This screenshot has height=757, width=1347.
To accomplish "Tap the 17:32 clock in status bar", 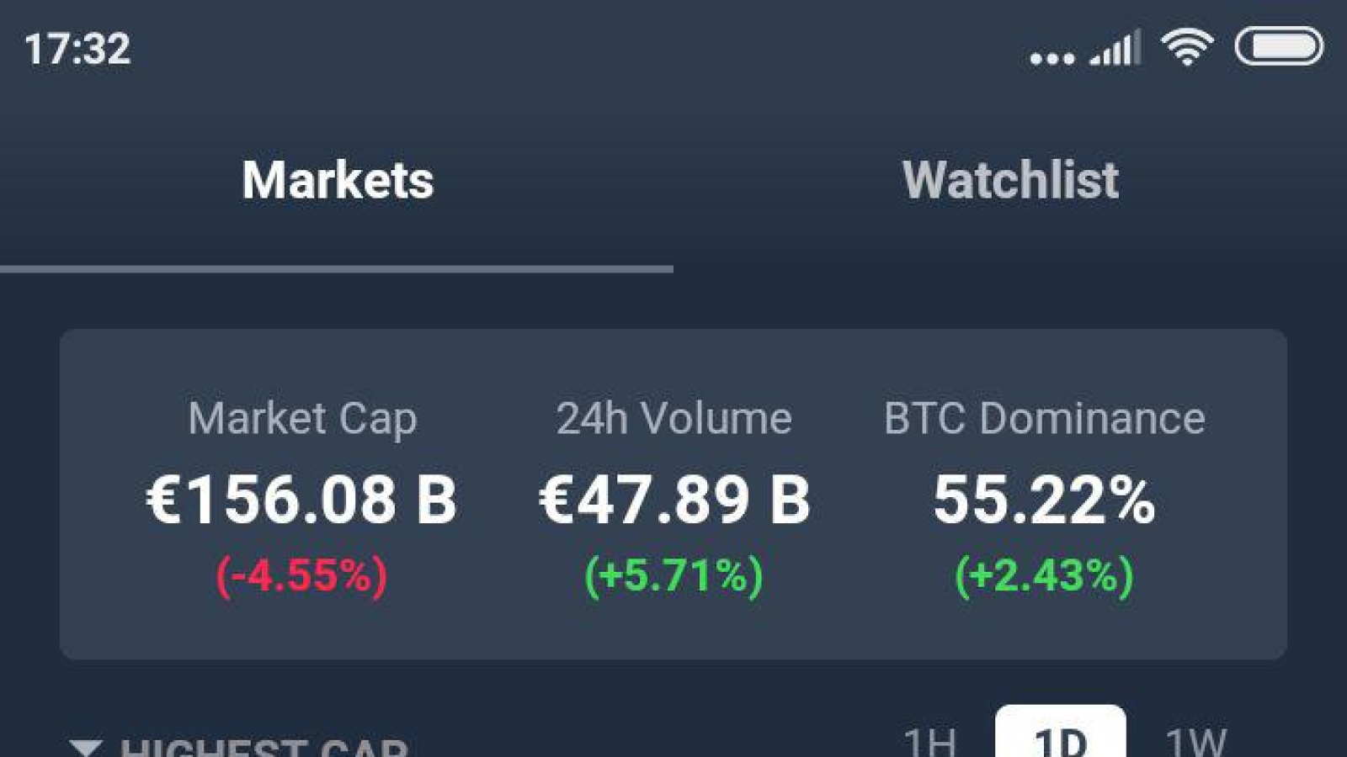I will (x=77, y=49).
